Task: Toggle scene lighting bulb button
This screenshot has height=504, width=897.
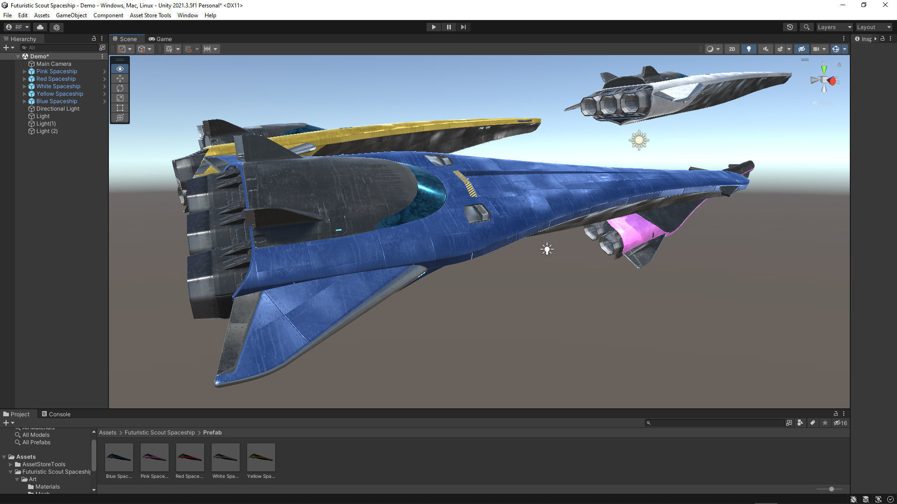Action: click(x=749, y=49)
